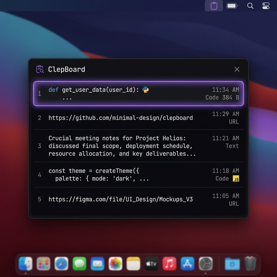Open App Store from the Dock
This screenshot has height=277, width=277.
pos(188,264)
